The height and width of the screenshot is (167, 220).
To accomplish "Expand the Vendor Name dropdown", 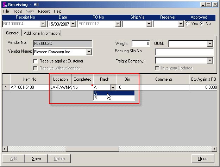I will pyautogui.click(x=89, y=52).
